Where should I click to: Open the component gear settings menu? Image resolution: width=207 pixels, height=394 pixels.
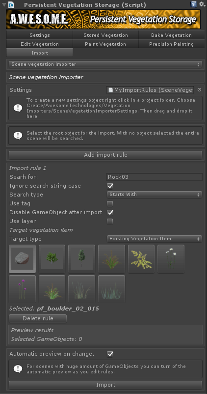click(x=202, y=4)
